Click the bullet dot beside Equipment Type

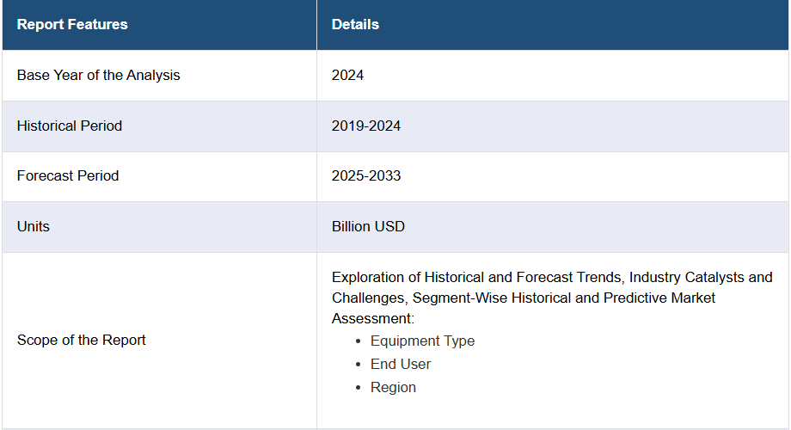click(x=359, y=341)
